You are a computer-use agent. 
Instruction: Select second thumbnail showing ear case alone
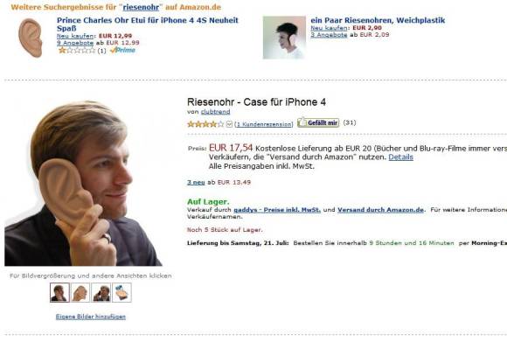80,292
